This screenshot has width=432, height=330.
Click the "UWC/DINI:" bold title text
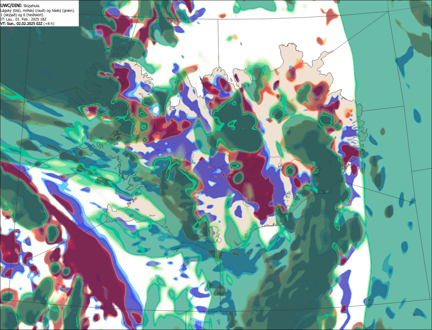tap(11, 6)
